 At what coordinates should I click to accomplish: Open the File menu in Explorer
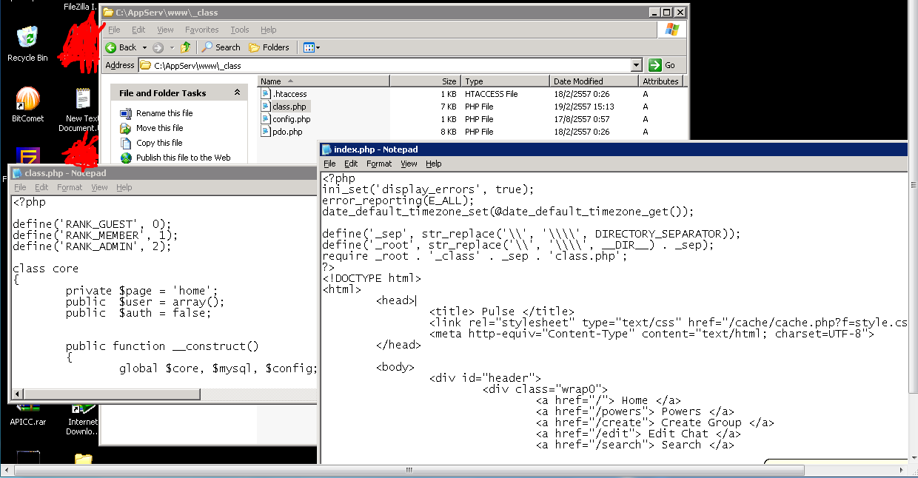point(114,30)
